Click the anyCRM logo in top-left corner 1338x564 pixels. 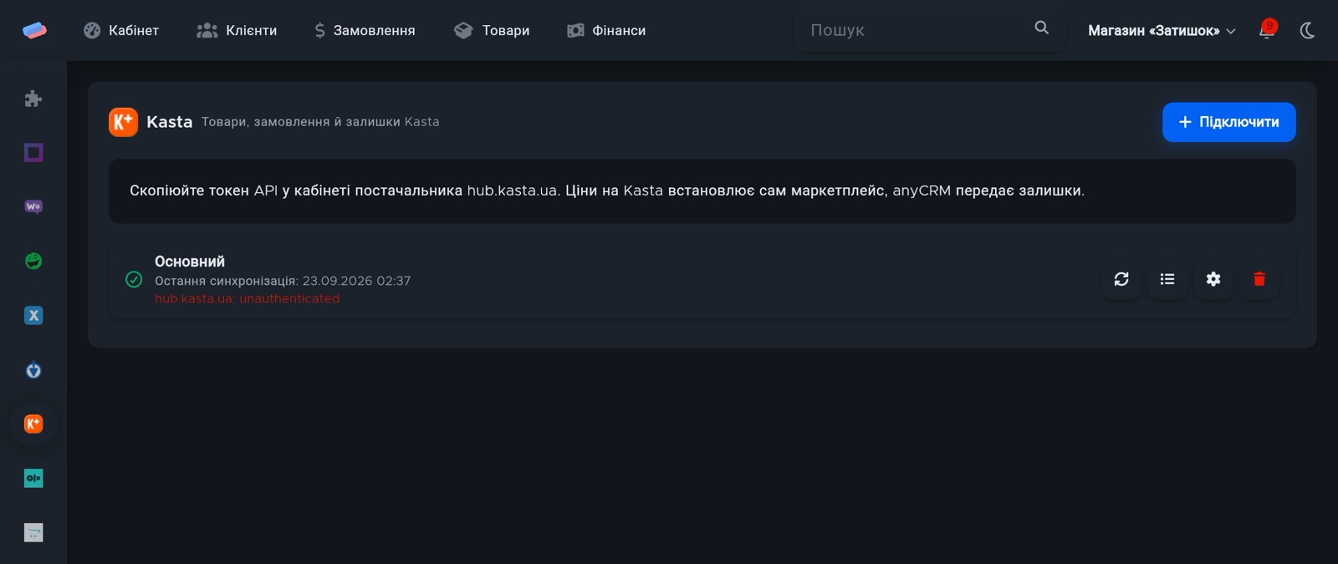(34, 30)
